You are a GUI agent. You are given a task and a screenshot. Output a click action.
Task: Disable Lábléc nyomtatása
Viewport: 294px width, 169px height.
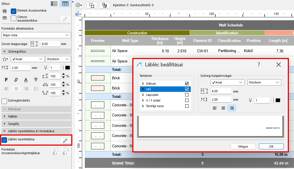click(x=4, y=140)
